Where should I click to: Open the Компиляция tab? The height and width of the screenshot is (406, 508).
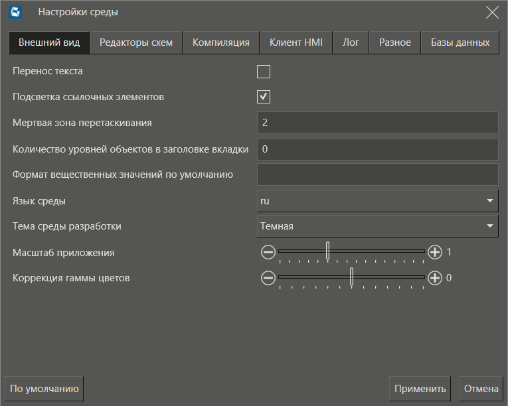pos(221,42)
